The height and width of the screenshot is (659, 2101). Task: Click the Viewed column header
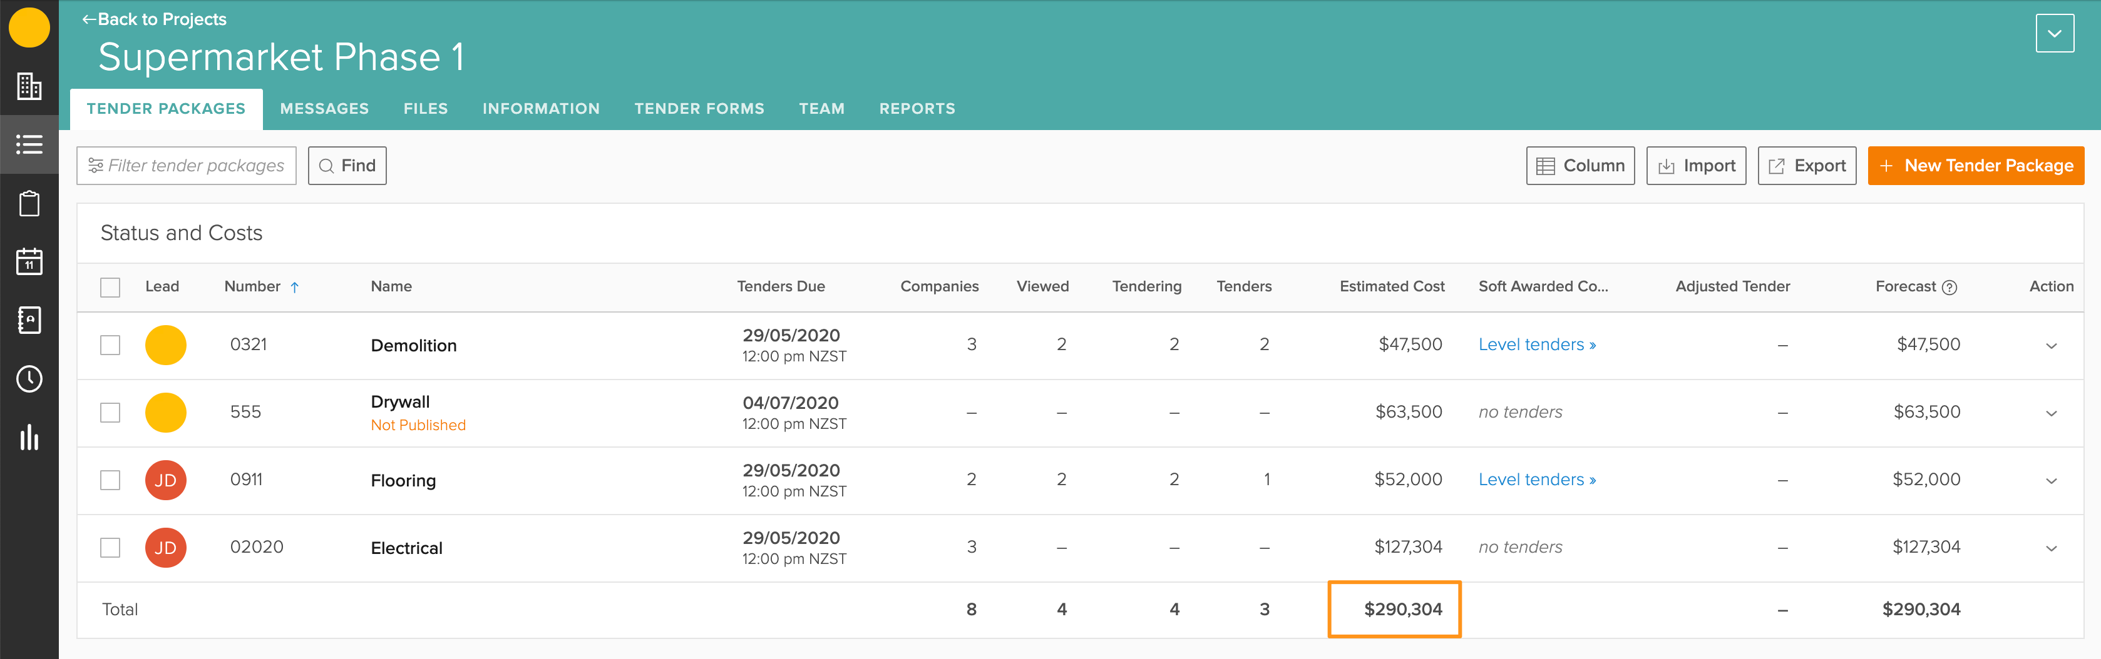pos(1042,287)
